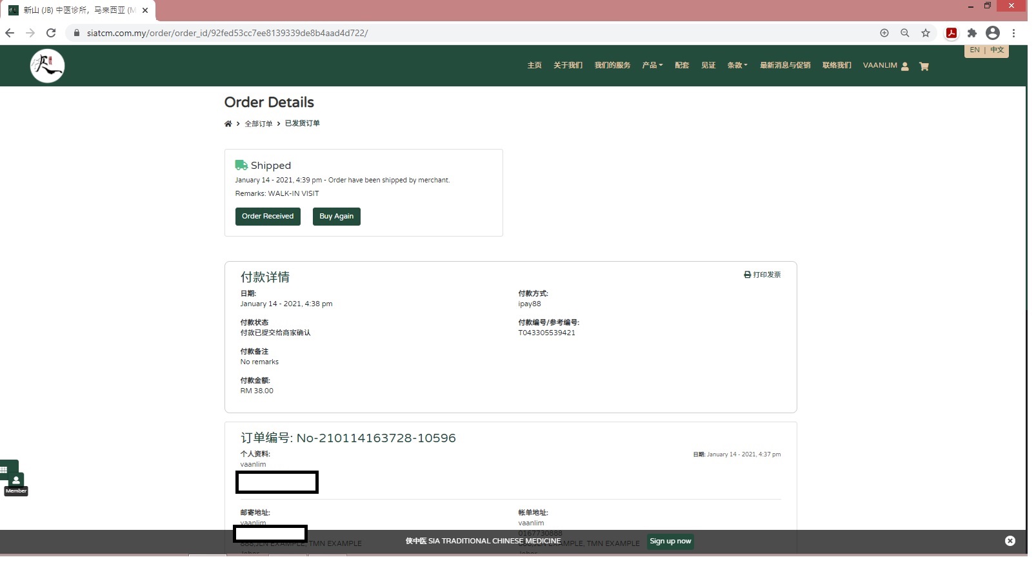Switch language to 中文
This screenshot has width=1036, height=575.
point(997,50)
